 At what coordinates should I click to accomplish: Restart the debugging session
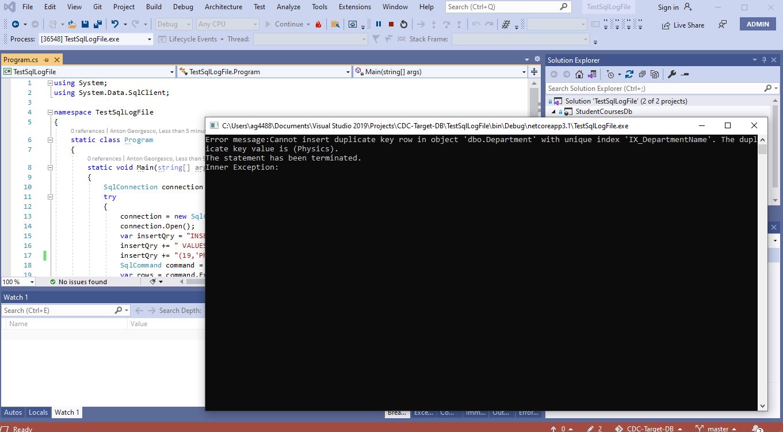tap(403, 24)
